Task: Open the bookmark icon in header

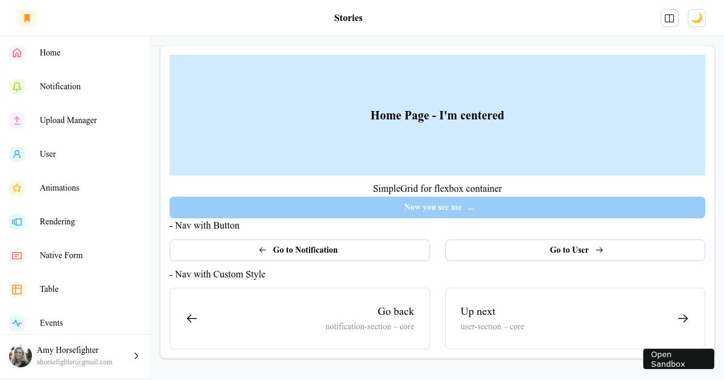Action: (x=27, y=17)
